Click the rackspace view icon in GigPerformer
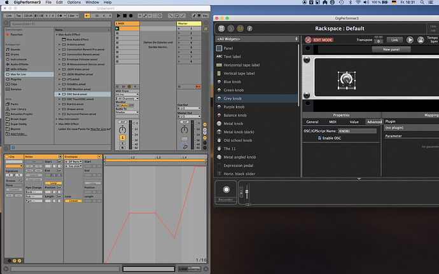This screenshot has width=439, height=274. (x=221, y=28)
